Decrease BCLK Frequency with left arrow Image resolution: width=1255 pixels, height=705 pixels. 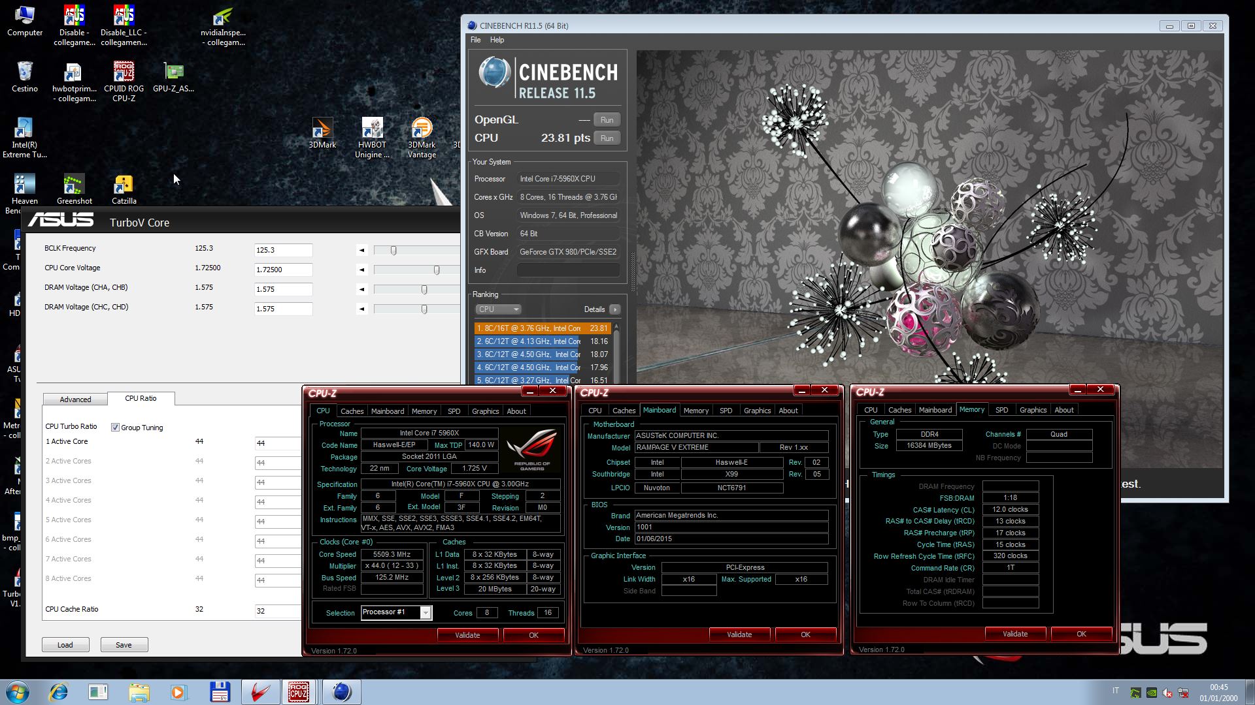coord(361,250)
